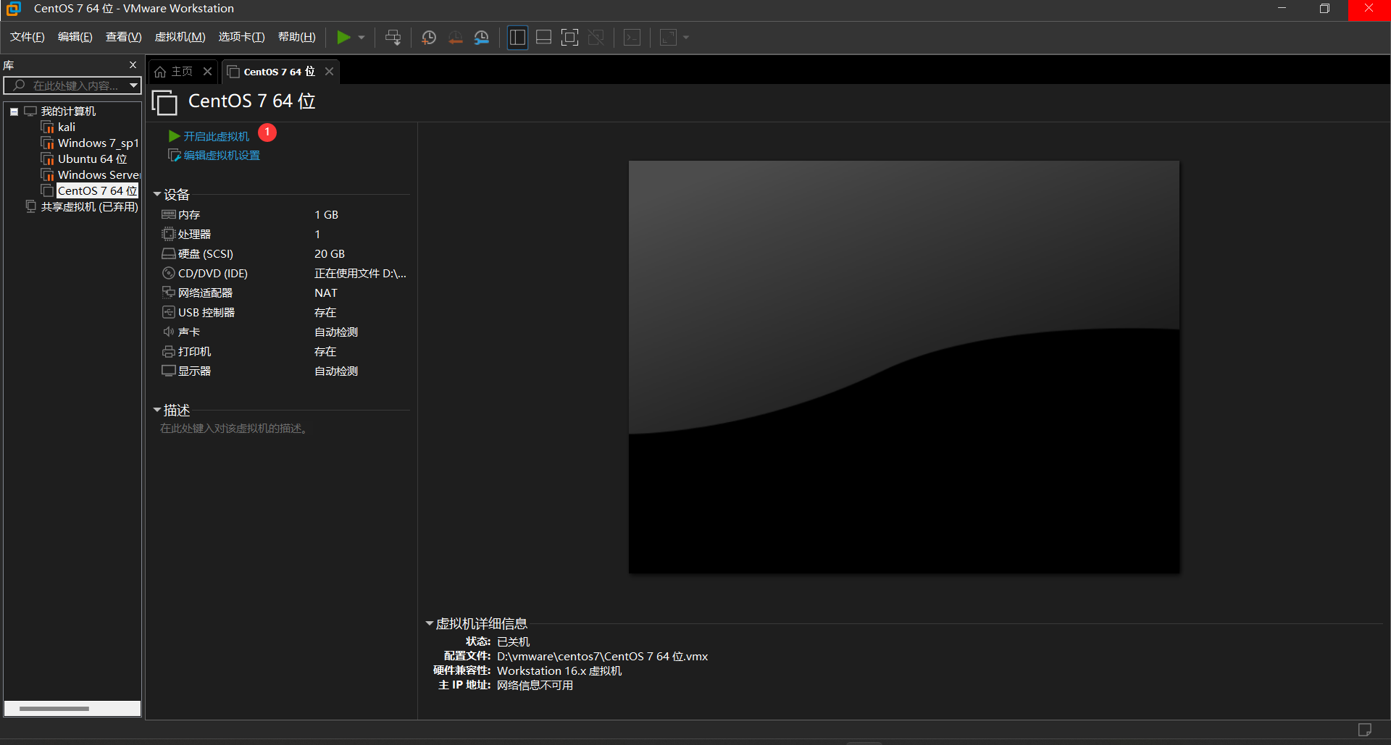Screen dimensions: 1391x745
Task: Open the 文件(F) menu
Action: point(28,37)
